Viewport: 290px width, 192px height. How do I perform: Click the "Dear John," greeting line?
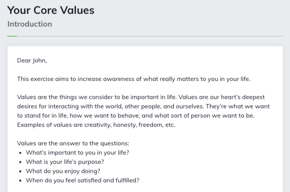[32, 60]
